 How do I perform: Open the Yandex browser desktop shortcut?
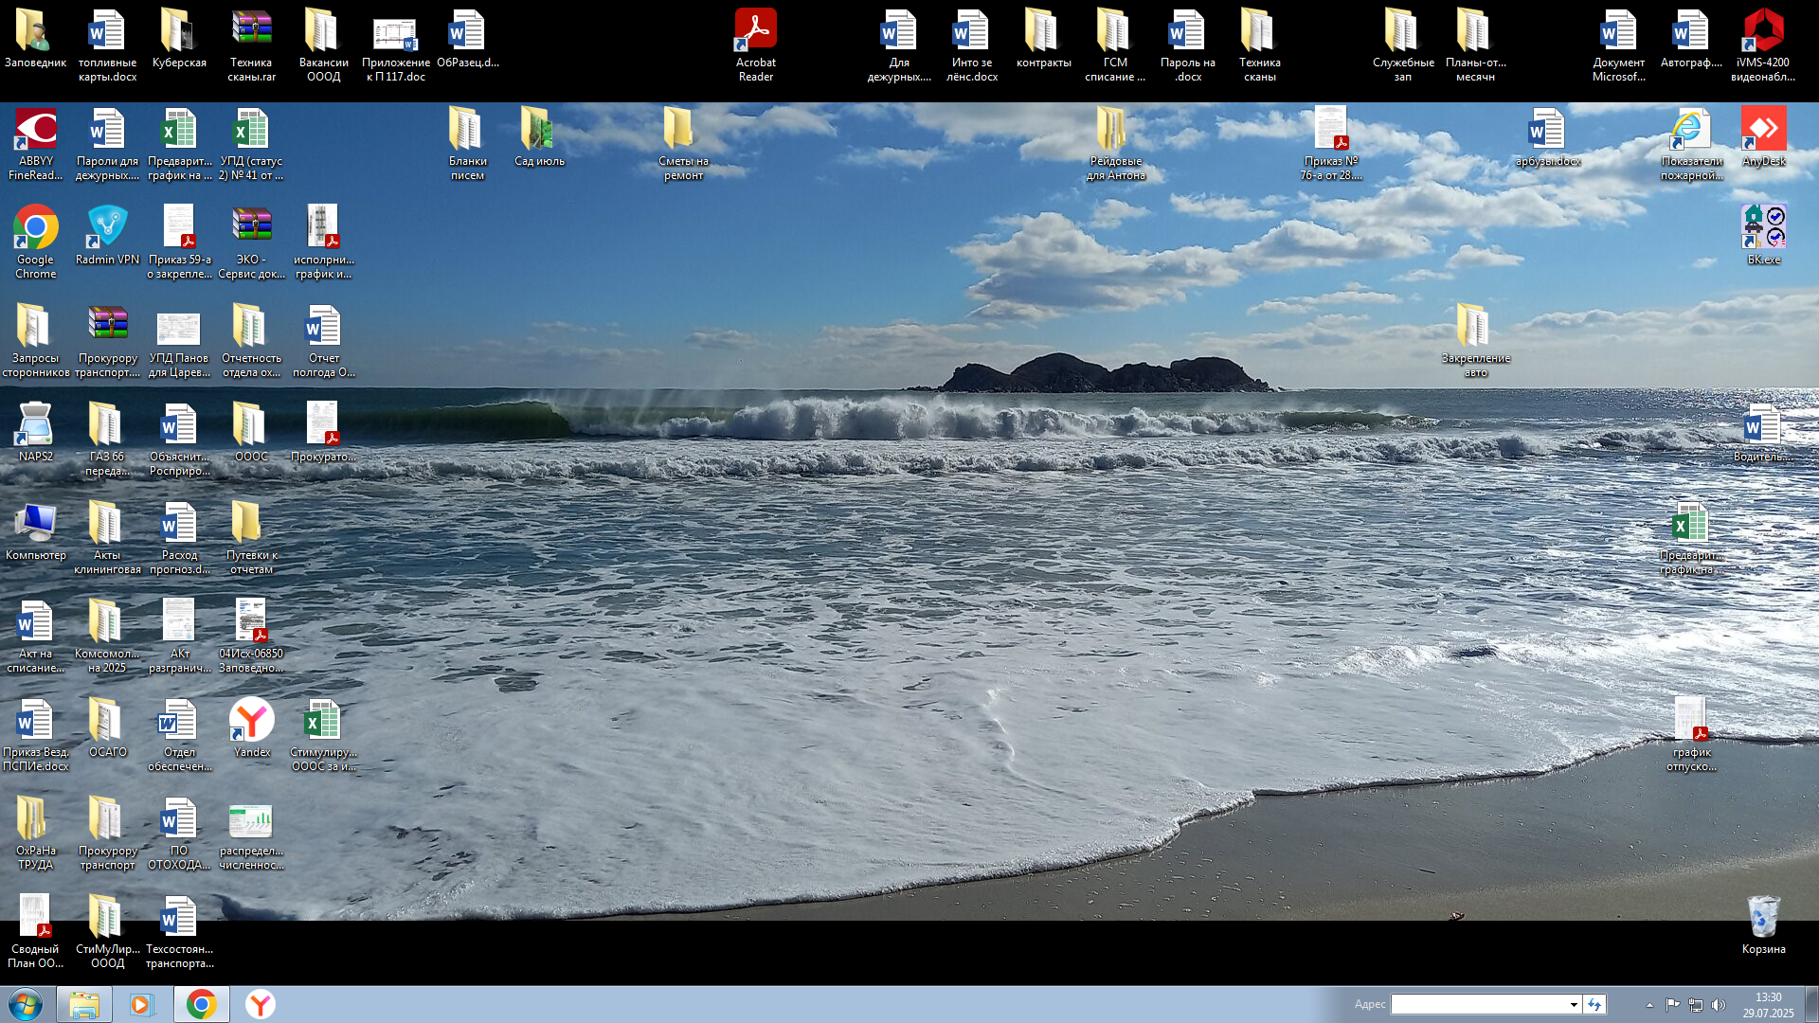coord(251,721)
